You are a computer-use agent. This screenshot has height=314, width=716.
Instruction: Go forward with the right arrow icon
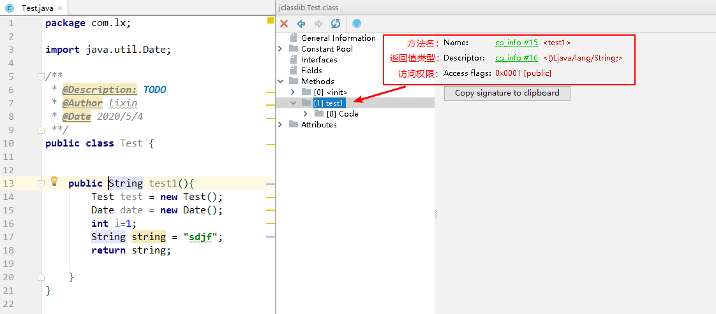coord(318,24)
